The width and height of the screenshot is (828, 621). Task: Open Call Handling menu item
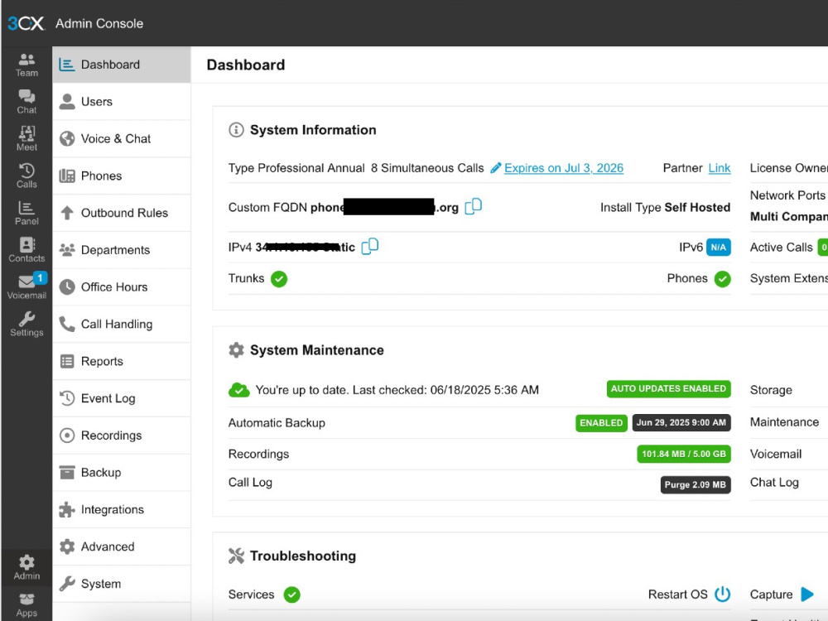(122, 325)
